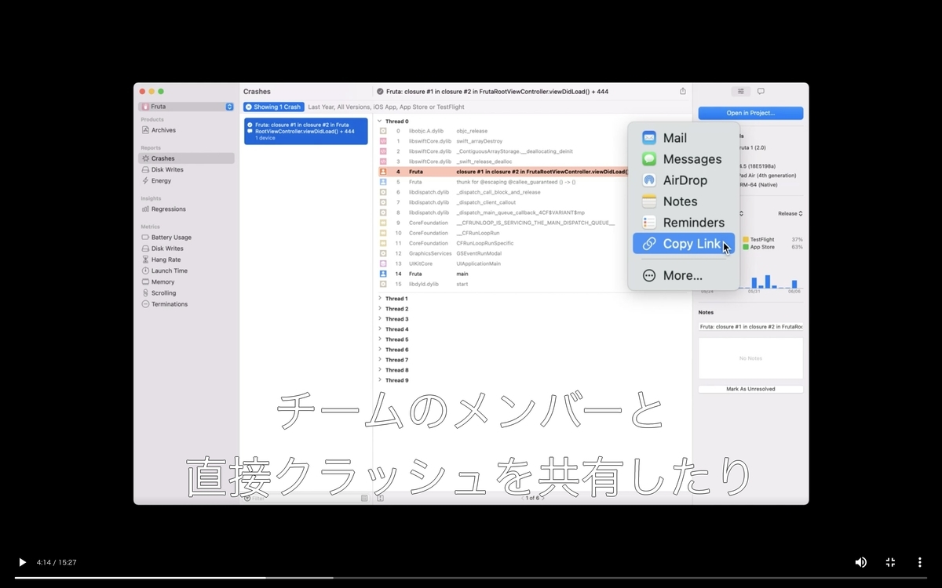Select stack frame 15 libdyld.dylib start
This screenshot has height=588, width=942.
tap(502, 284)
